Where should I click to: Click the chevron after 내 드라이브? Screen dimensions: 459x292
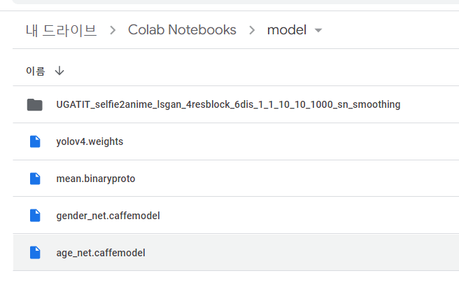click(x=113, y=30)
